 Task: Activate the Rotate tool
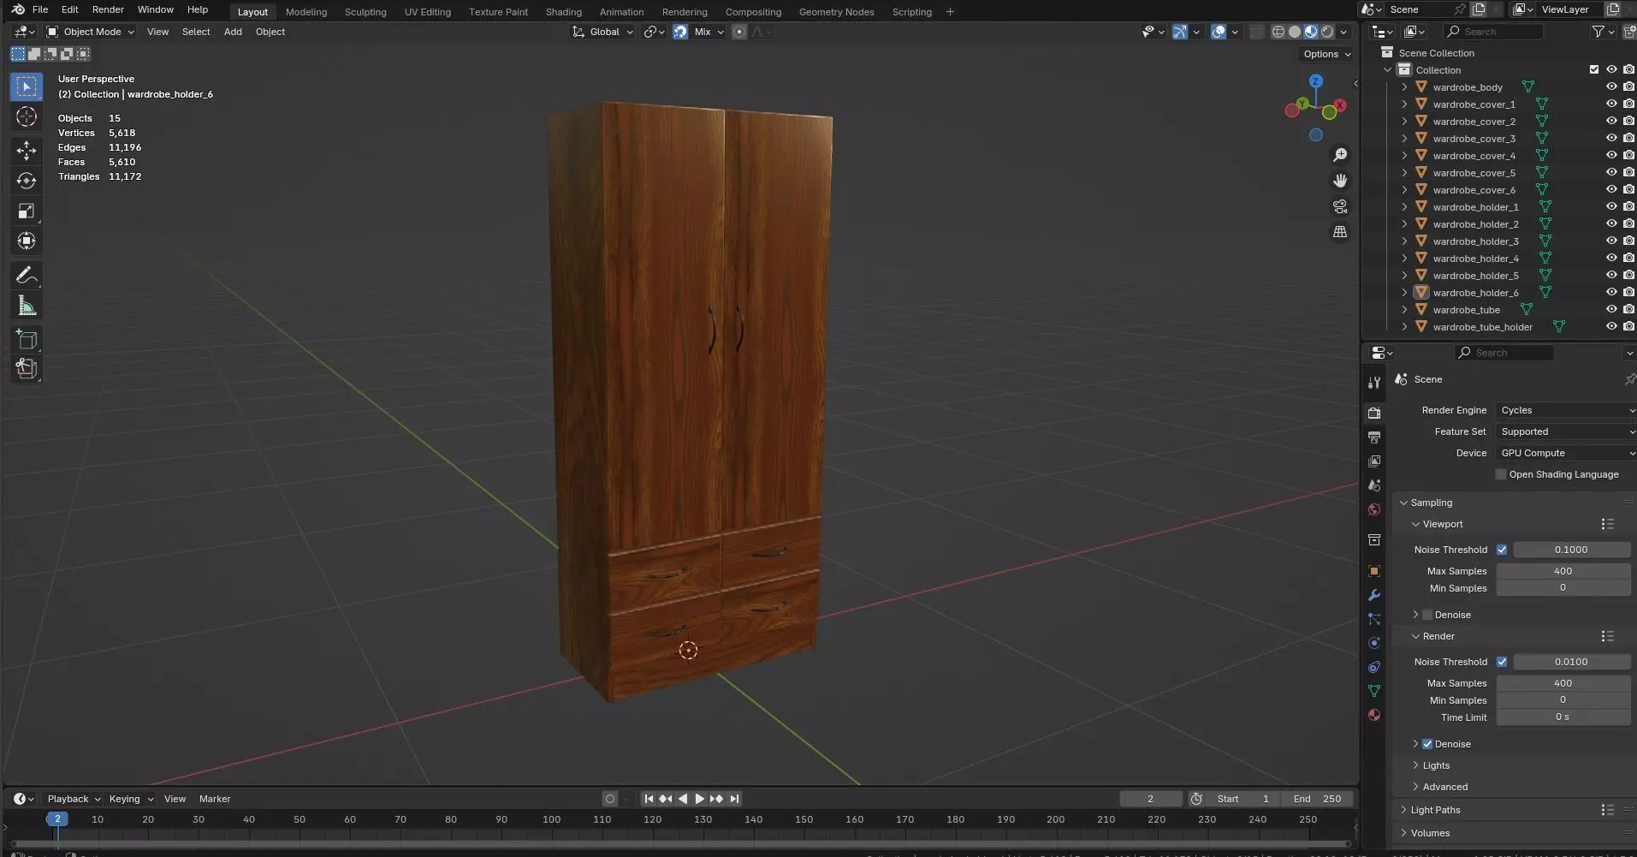coord(27,181)
